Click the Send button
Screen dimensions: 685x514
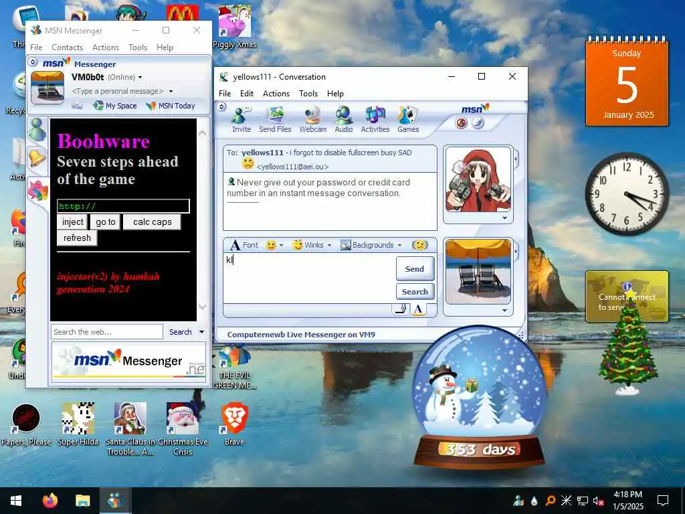415,269
